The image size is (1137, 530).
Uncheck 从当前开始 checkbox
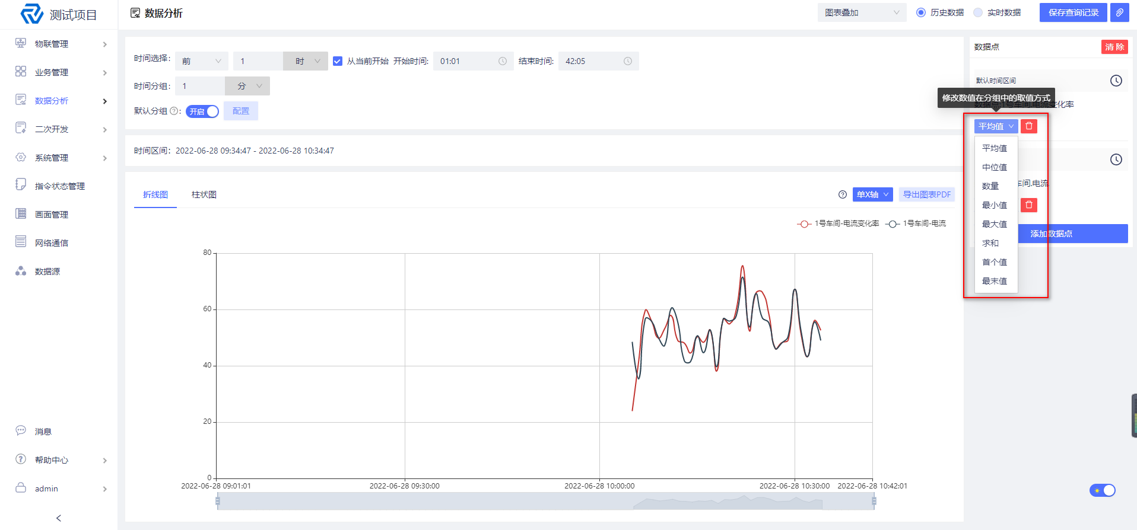(x=338, y=61)
